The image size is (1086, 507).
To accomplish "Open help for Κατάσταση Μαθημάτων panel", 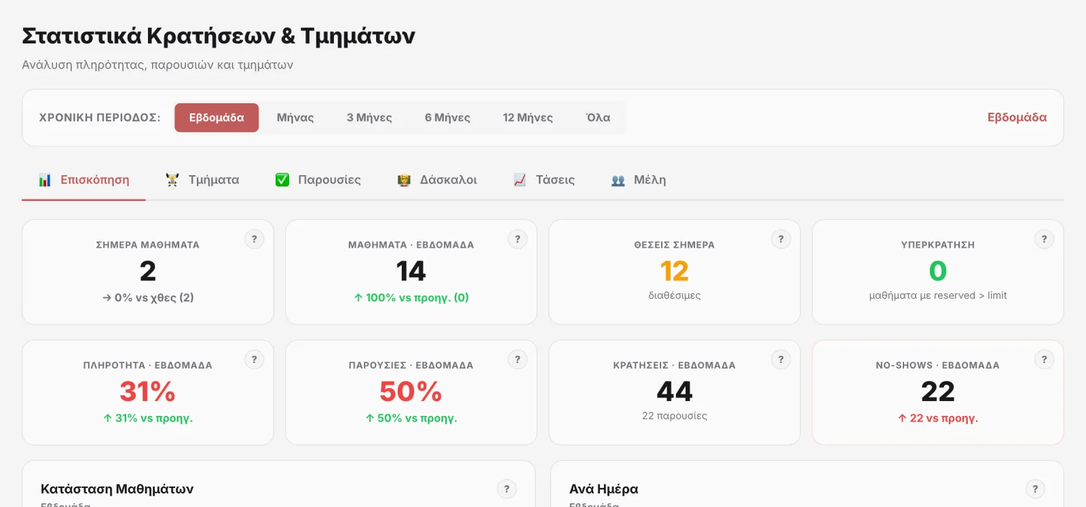I will 506,489.
